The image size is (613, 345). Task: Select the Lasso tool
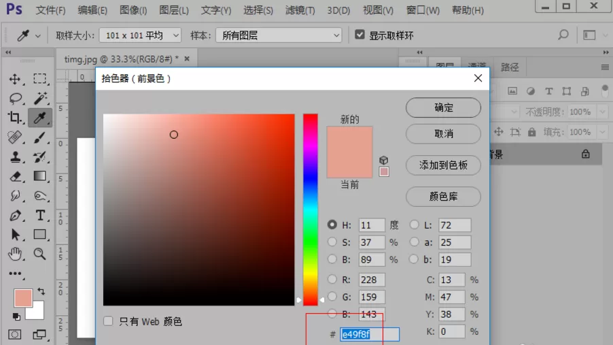pos(15,98)
